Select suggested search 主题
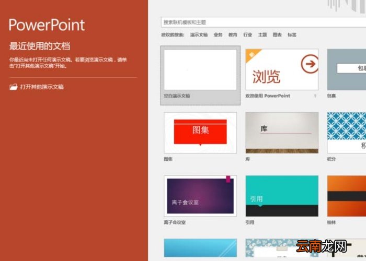The image size is (366, 261). pyautogui.click(x=262, y=35)
